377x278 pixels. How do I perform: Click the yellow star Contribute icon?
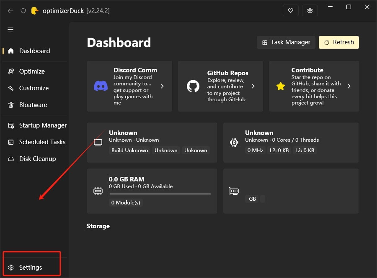[281, 86]
